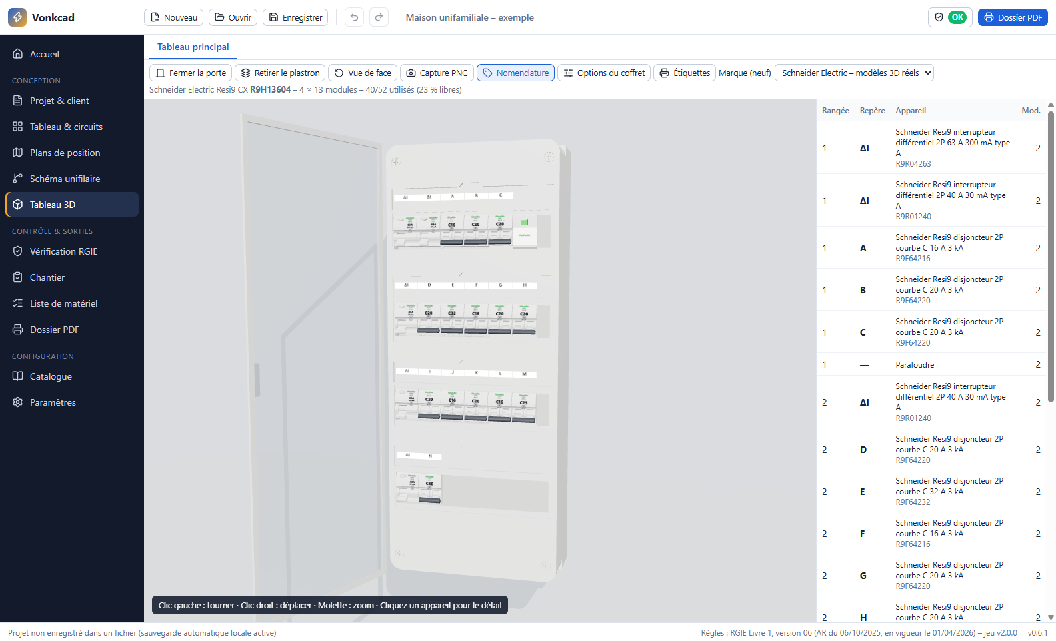Click the Repère column header
This screenshot has height=641, width=1056.
point(872,111)
